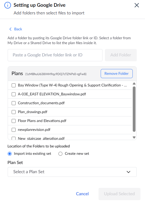Click the file list scroll up arrow
This screenshot has width=145, height=202.
[134, 83]
